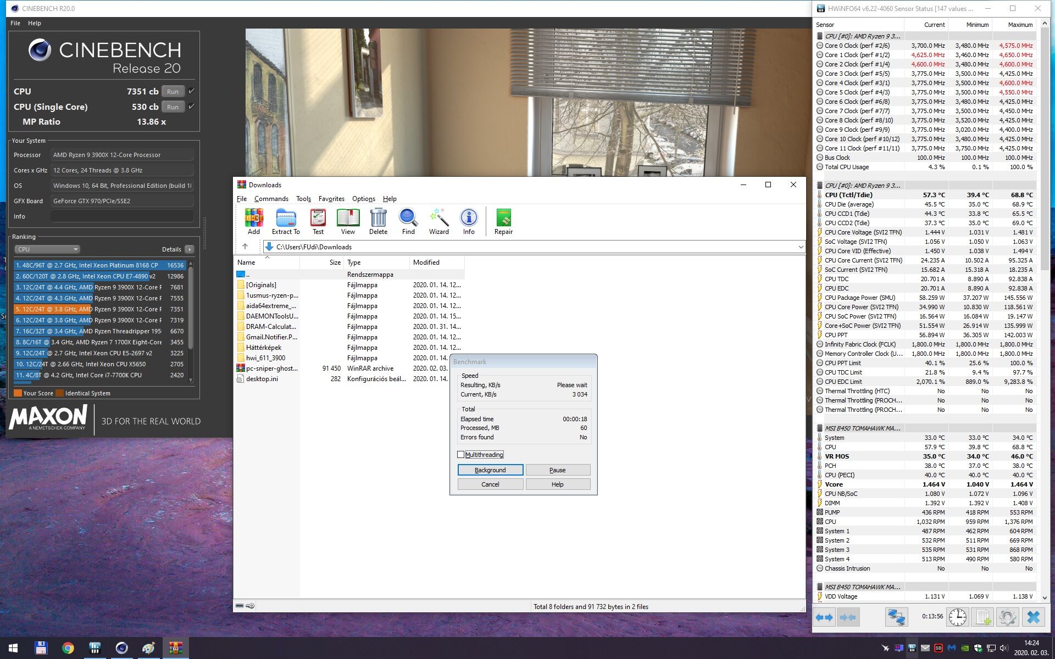Viewport: 1055px width, 659px height.
Task: Toggle the CPU (Single Core) checkmark
Action: (191, 107)
